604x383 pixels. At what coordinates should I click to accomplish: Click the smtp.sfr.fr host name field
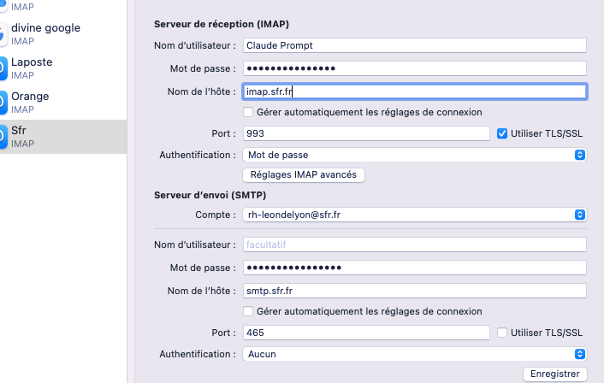[414, 291]
